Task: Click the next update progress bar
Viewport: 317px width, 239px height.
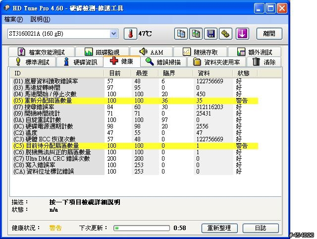Action: coord(142,228)
